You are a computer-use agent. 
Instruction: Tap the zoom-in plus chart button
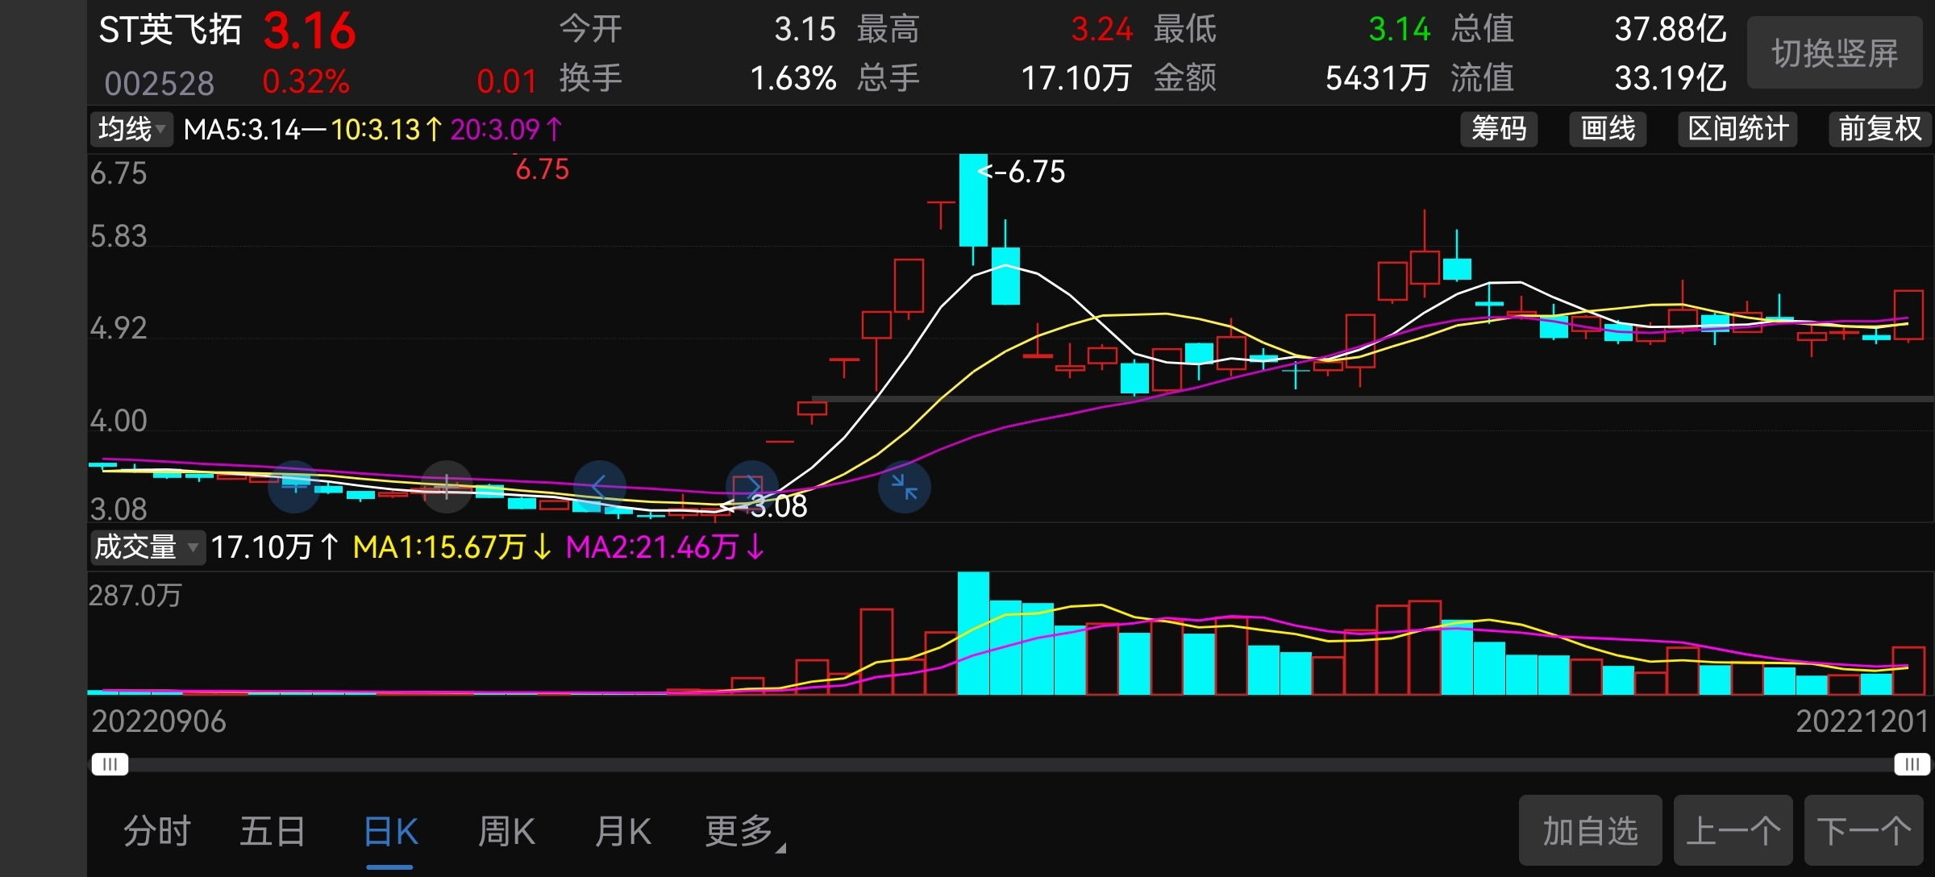(x=447, y=487)
